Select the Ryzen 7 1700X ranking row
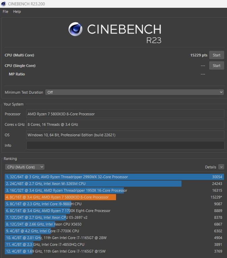This screenshot has height=258, width=227. (x=114, y=211)
